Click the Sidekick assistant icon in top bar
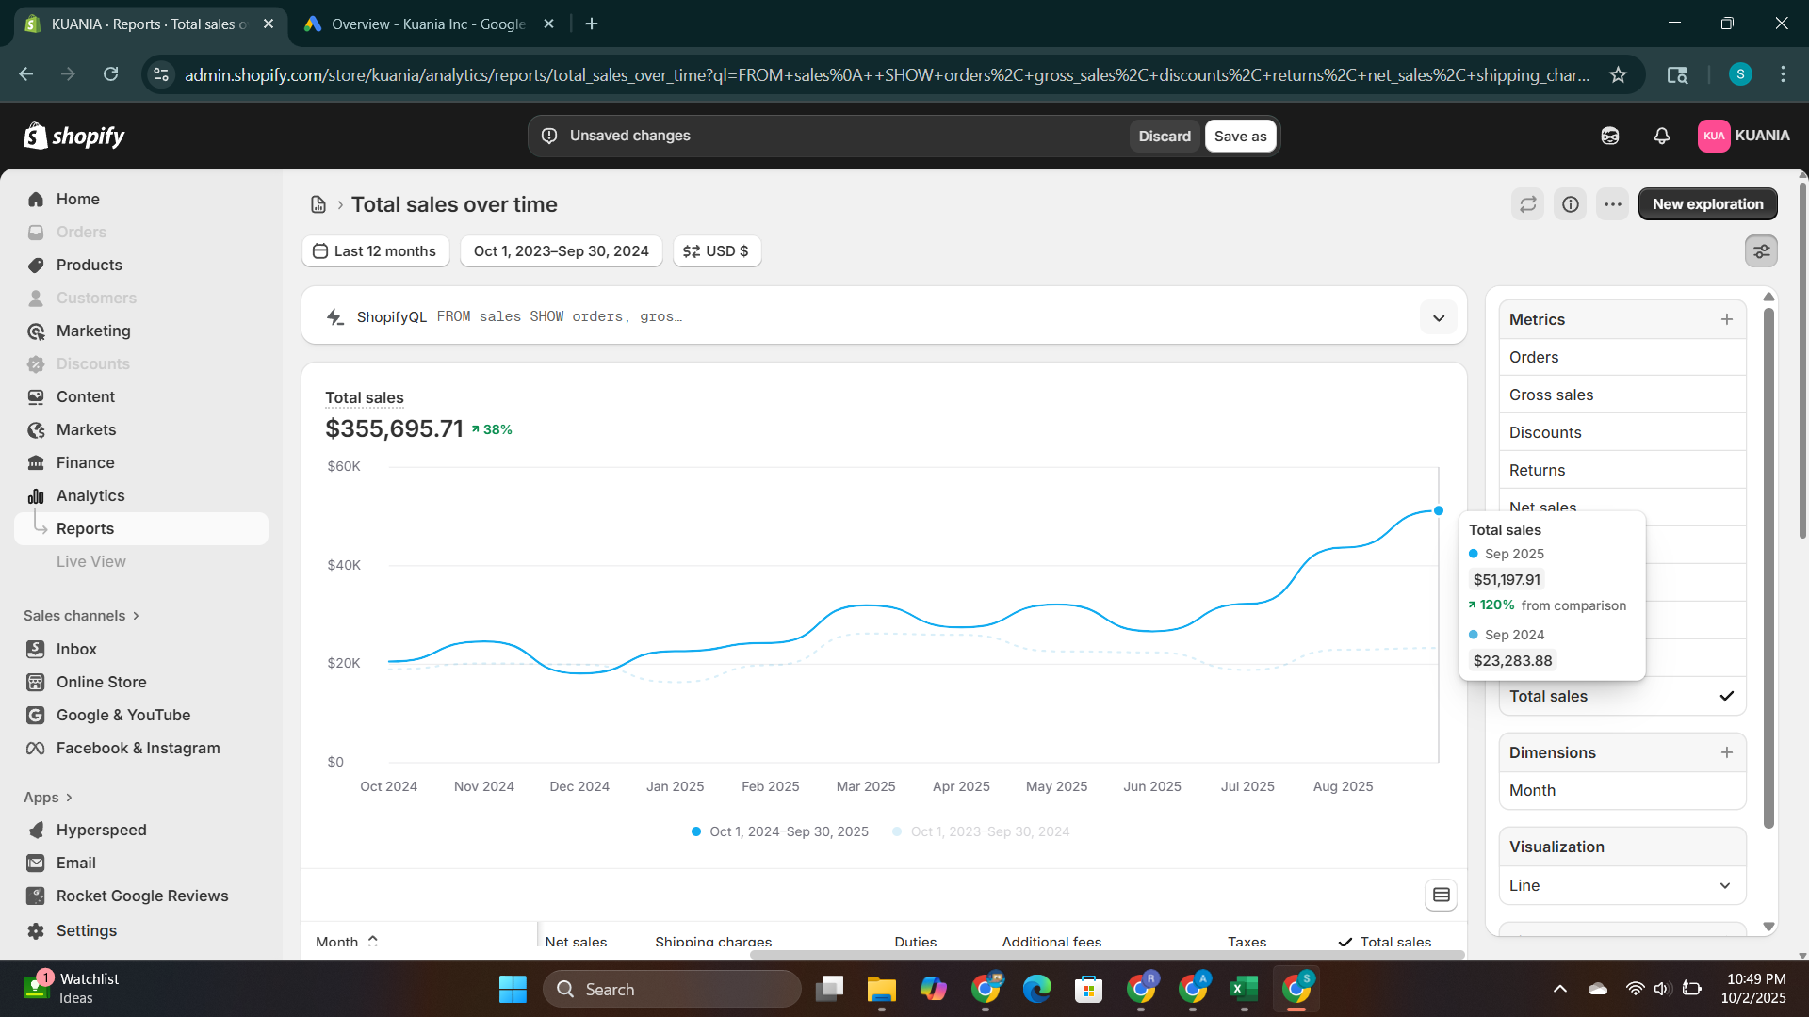The height and width of the screenshot is (1017, 1809). 1610,136
